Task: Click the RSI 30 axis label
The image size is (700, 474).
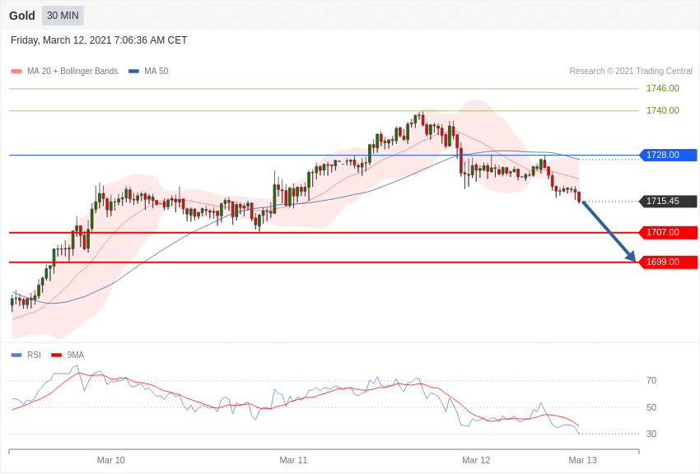Action: [x=651, y=434]
